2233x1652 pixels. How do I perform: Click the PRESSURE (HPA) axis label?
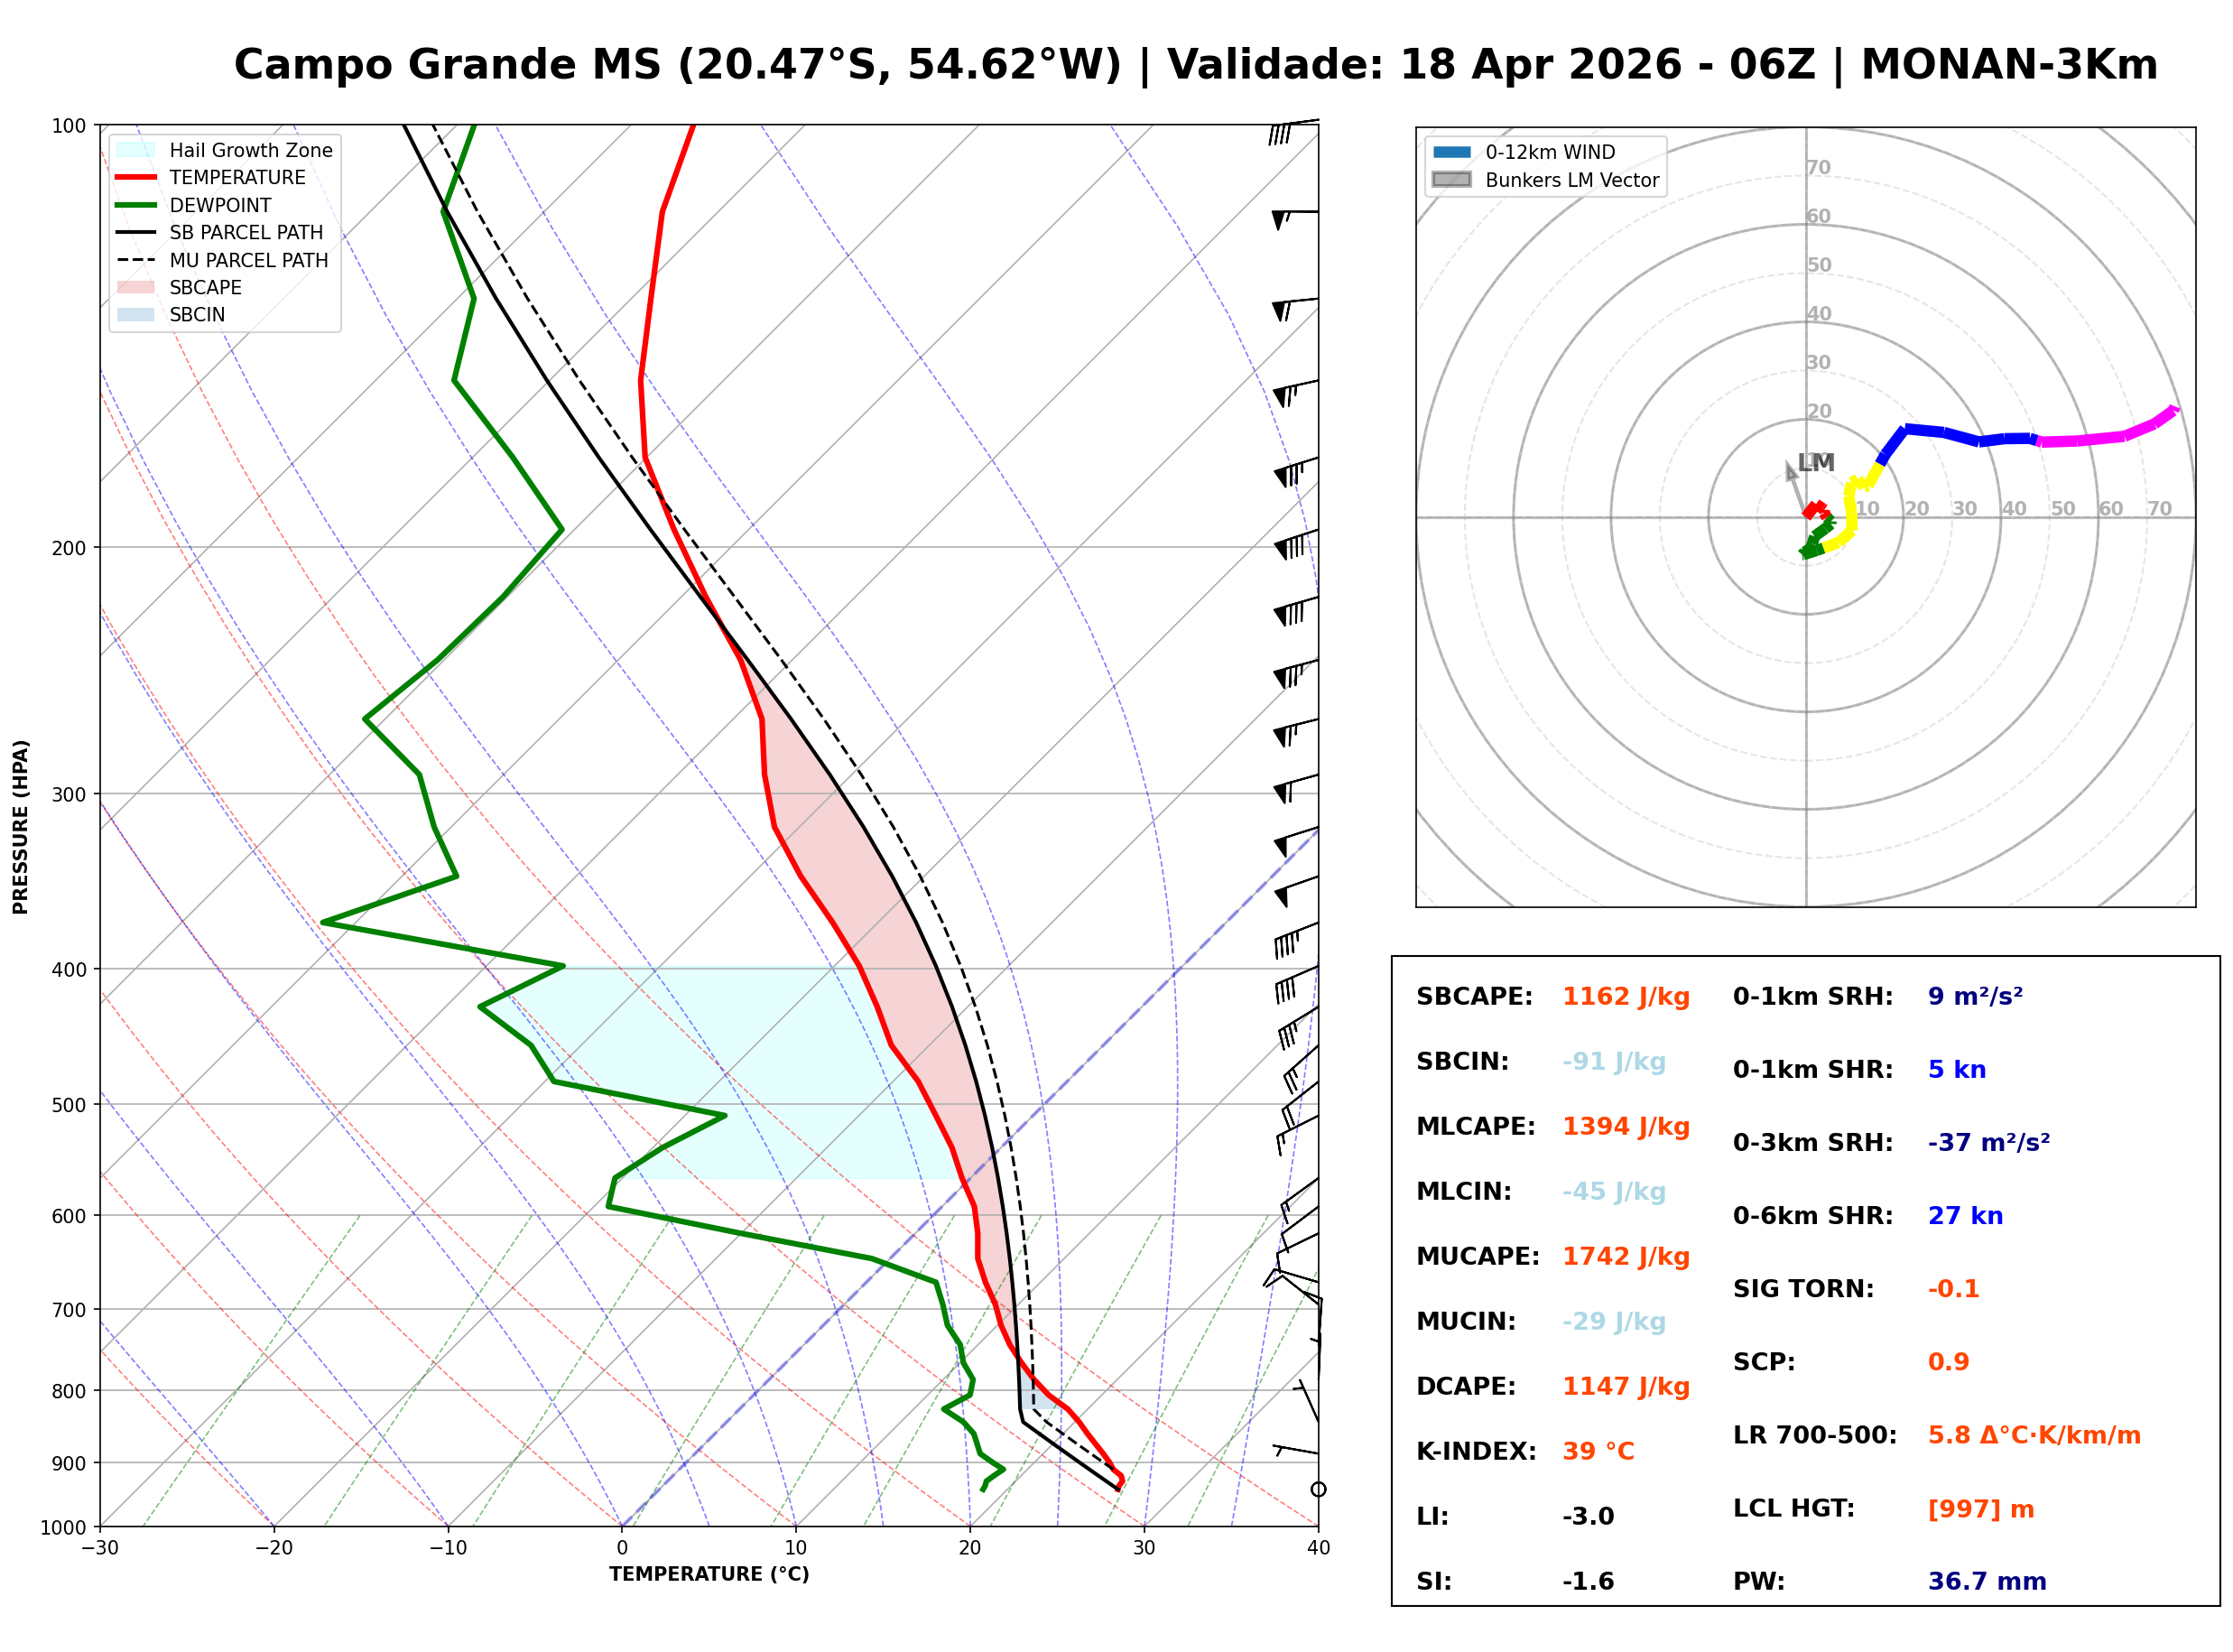point(21,826)
